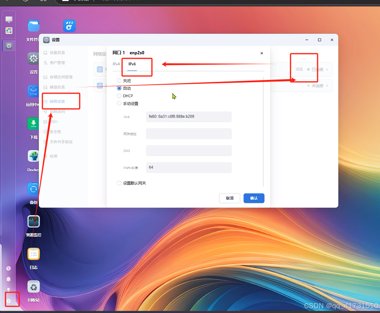380x313 pixels.
Task: Open 设备信息 in the settings sidebar
Action: coord(57,53)
